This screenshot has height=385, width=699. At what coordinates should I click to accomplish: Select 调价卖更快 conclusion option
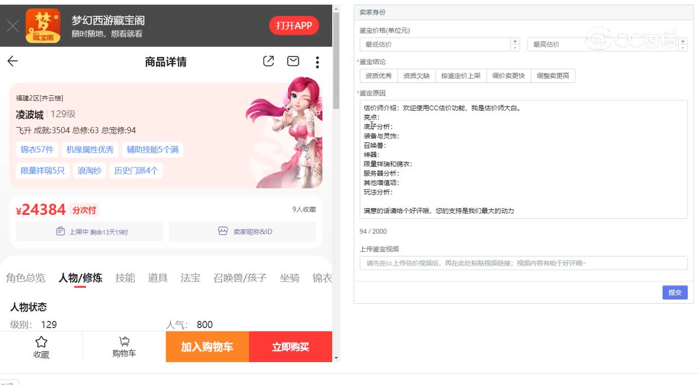point(508,76)
